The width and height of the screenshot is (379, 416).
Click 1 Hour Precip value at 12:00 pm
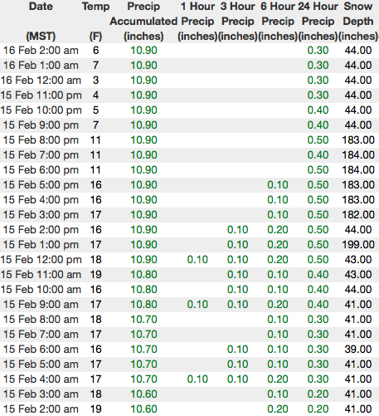tap(197, 260)
